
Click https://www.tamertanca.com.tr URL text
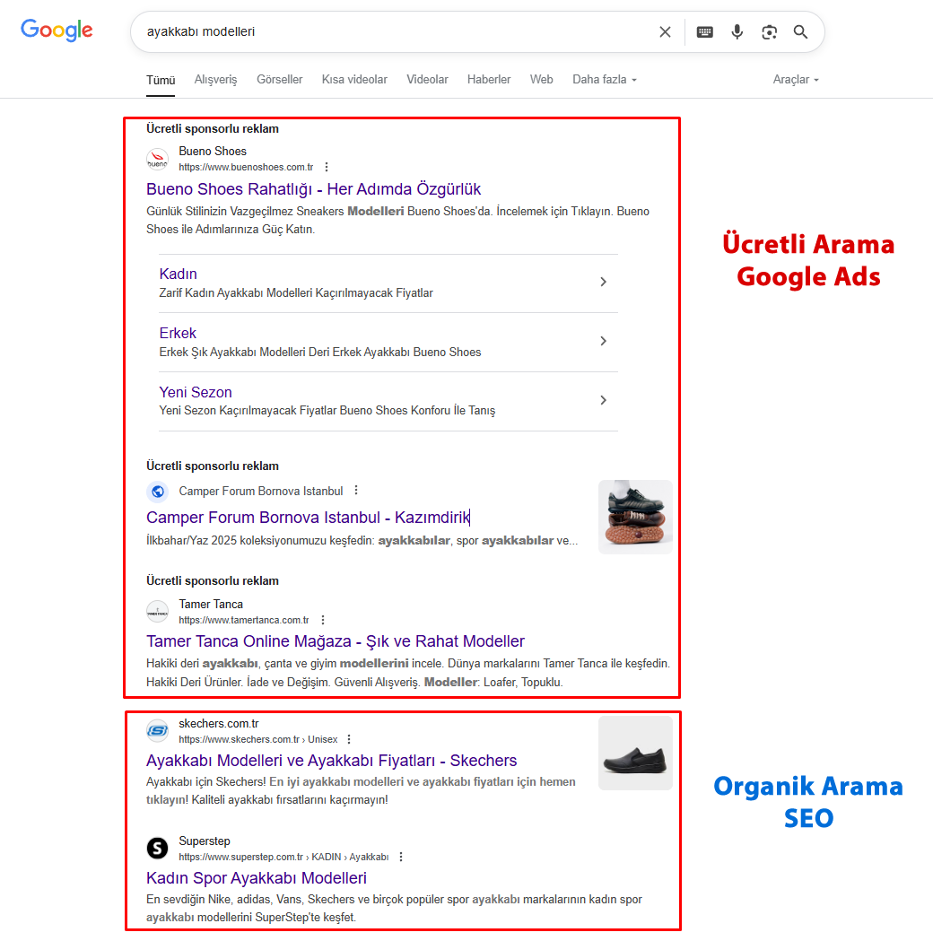click(244, 620)
